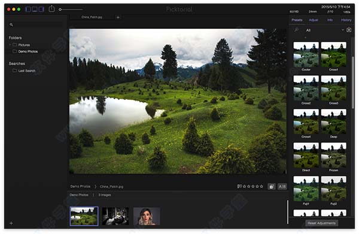Click the add folder plus icon at bottom left
Image resolution: width=359 pixels, height=234 pixels.
pos(11,223)
